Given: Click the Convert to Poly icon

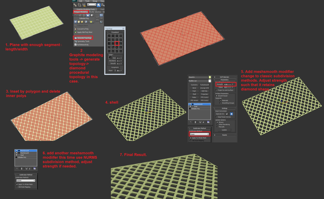Looking at the screenshot, I should (x=75, y=29).
